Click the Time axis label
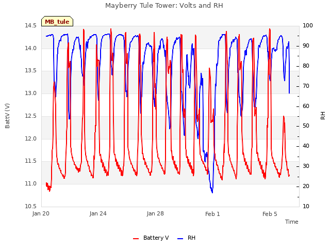 point(292,222)
